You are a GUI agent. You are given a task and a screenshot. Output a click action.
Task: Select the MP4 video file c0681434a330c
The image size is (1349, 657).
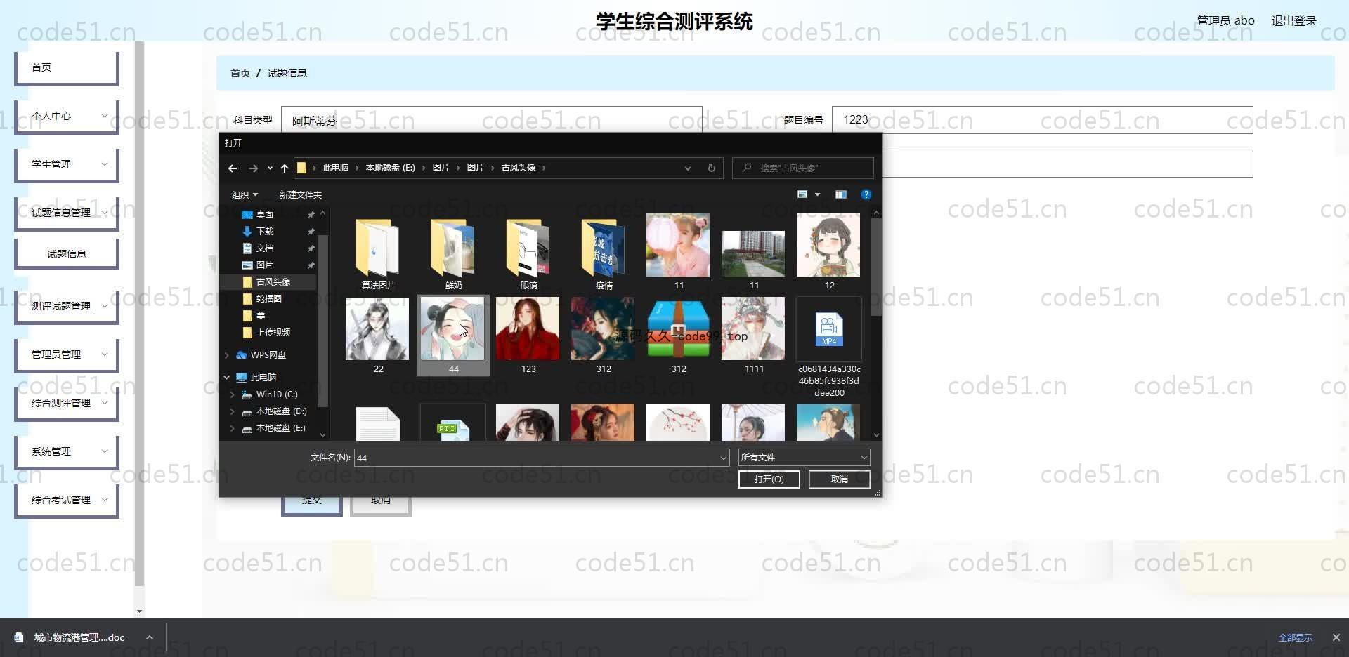(829, 347)
